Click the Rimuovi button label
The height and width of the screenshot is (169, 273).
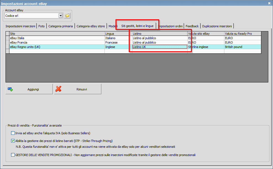click(82, 89)
